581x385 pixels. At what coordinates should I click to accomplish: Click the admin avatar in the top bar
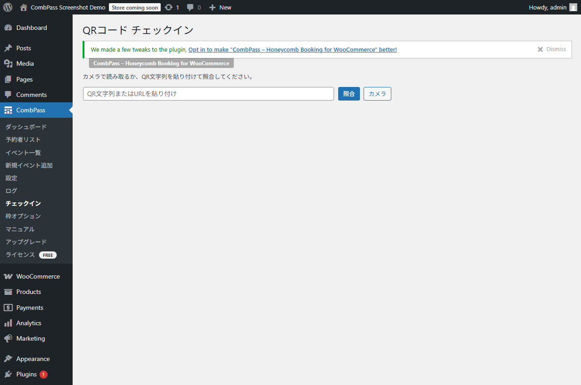pyautogui.click(x=573, y=7)
